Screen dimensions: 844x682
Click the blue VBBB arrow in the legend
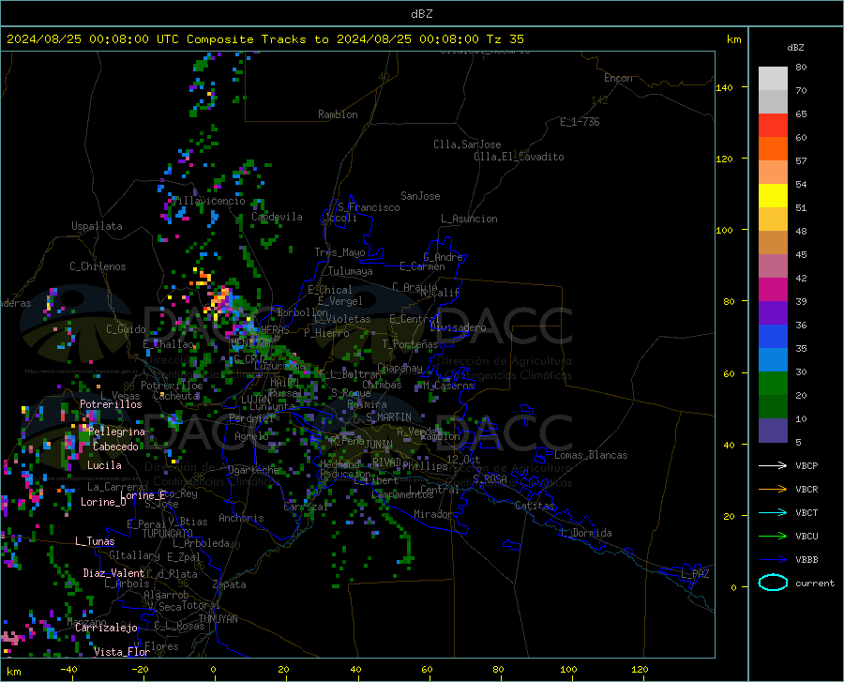773,560
